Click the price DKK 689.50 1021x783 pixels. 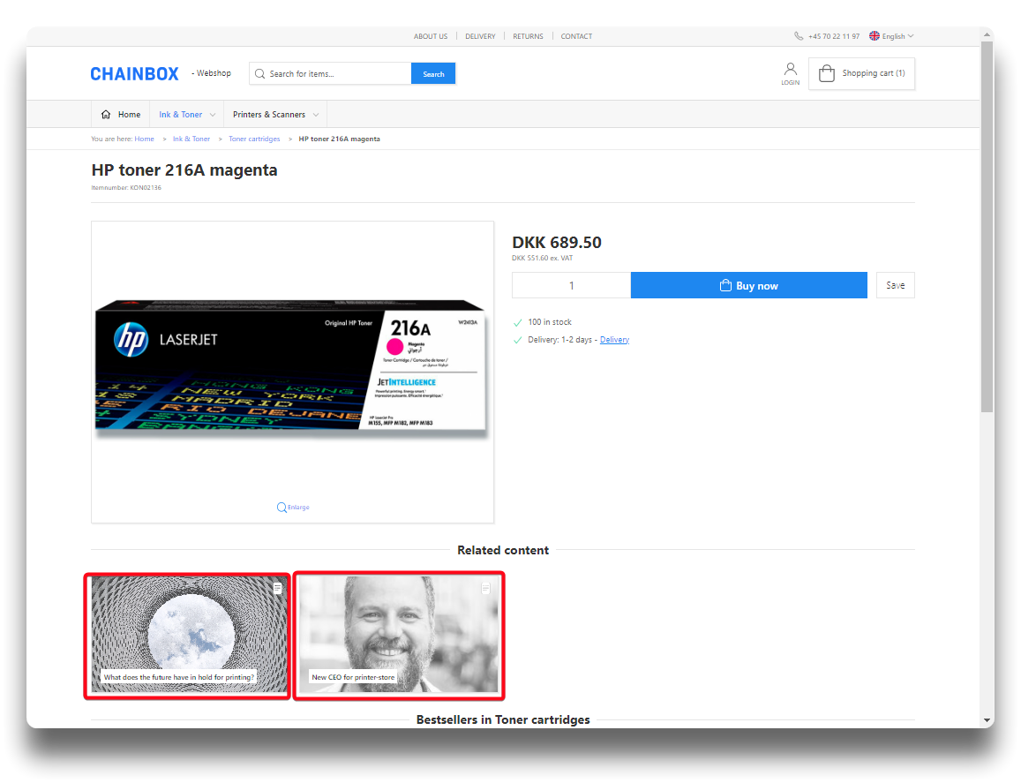pos(557,243)
